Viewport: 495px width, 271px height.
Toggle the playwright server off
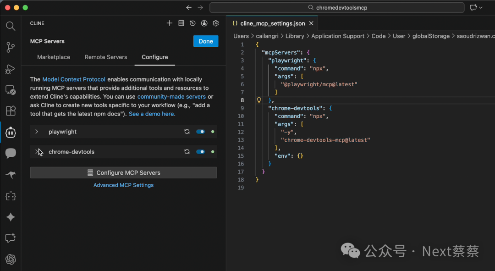(x=200, y=132)
